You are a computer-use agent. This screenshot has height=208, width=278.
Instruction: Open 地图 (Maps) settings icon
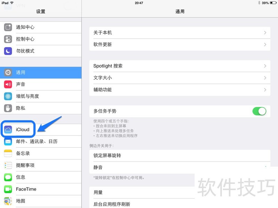[8, 201]
